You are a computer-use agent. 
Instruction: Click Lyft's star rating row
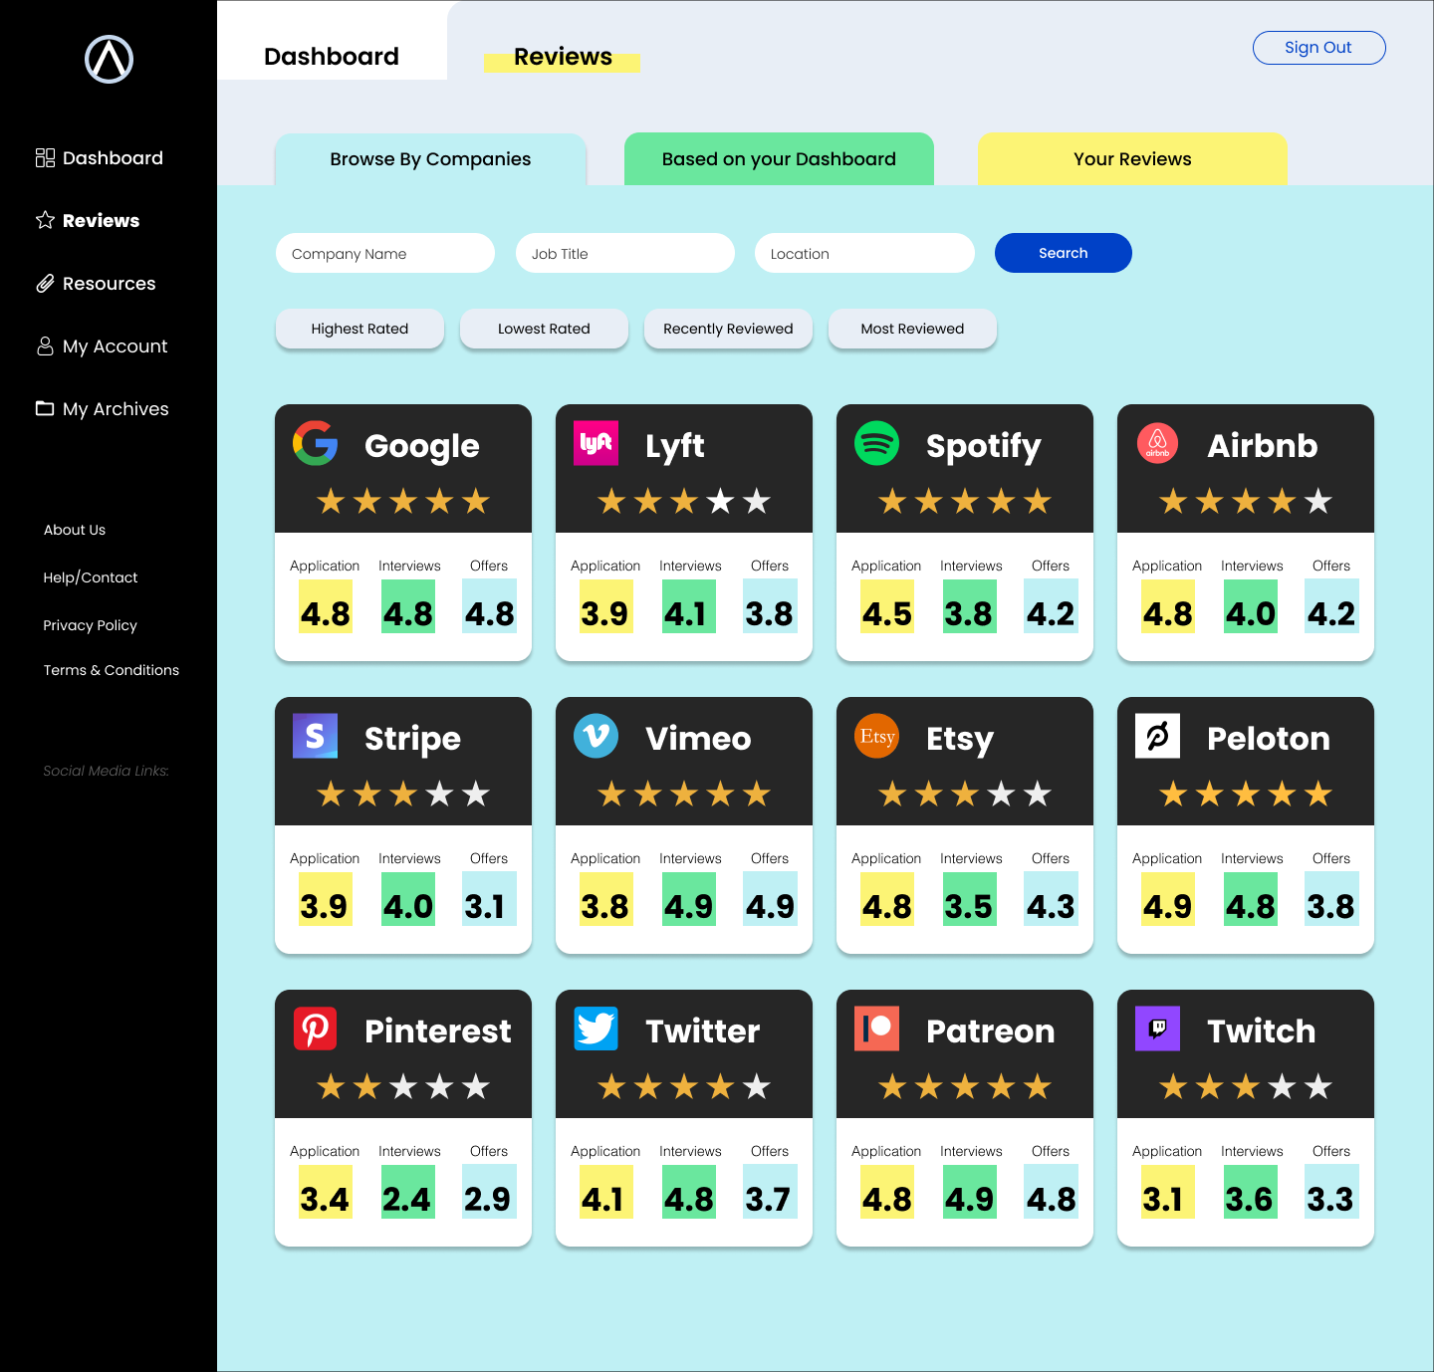pos(684,501)
